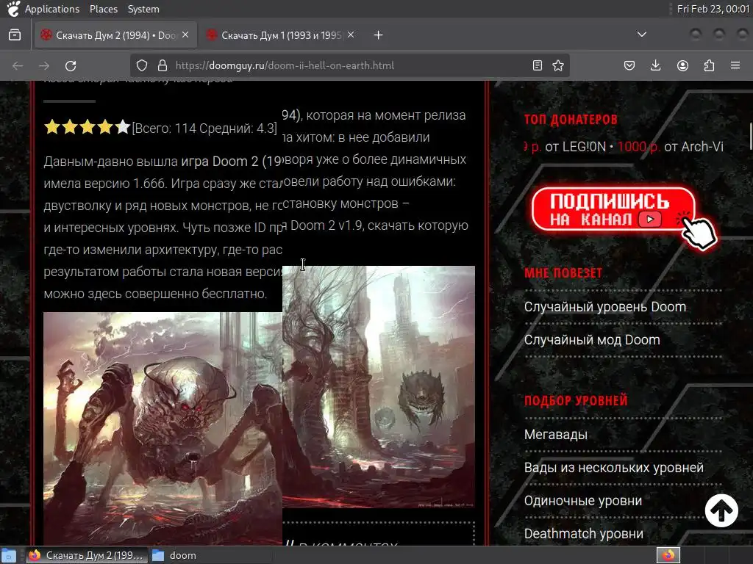Open Вады из нескольких уровней link

[614, 468]
